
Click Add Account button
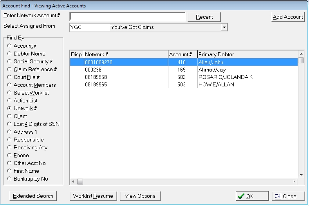pyautogui.click(x=288, y=17)
